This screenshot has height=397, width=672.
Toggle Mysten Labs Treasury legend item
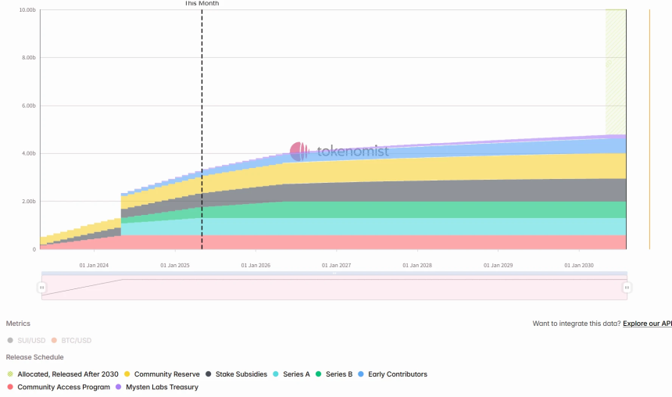(x=160, y=387)
